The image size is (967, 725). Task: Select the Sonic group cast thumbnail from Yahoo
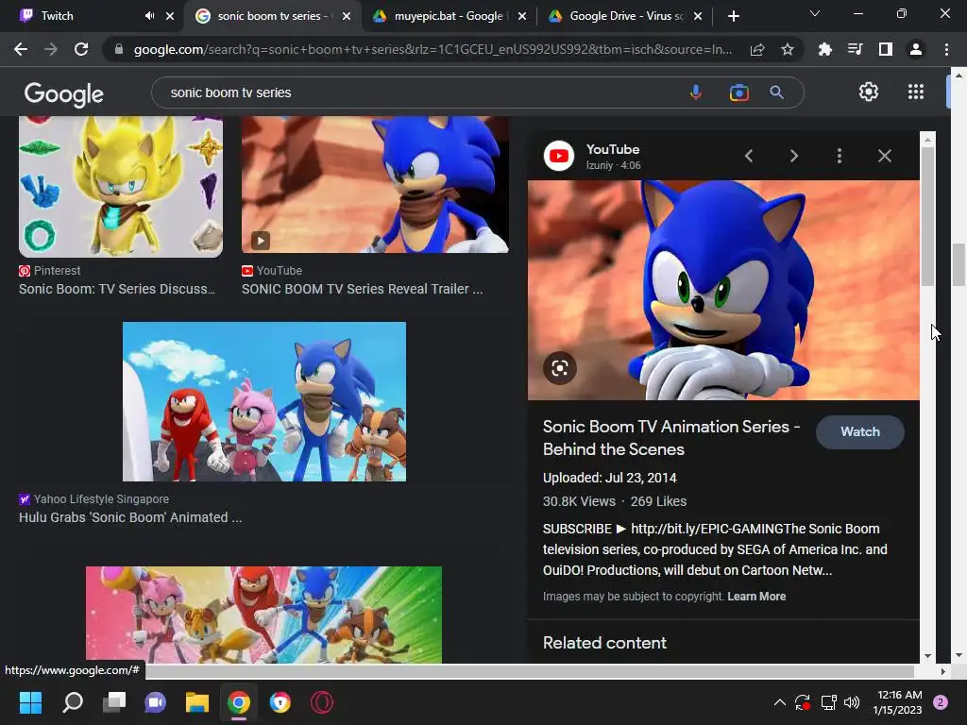(x=264, y=401)
